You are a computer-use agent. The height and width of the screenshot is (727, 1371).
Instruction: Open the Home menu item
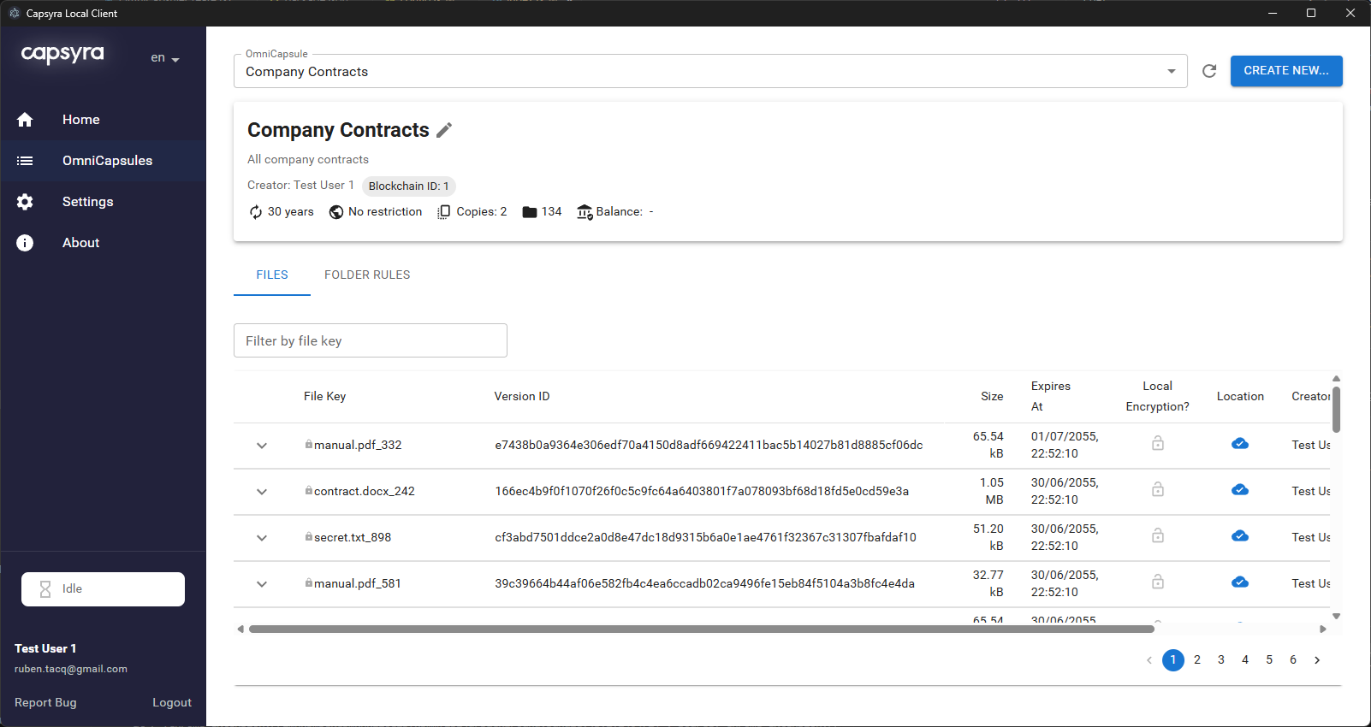click(x=103, y=120)
